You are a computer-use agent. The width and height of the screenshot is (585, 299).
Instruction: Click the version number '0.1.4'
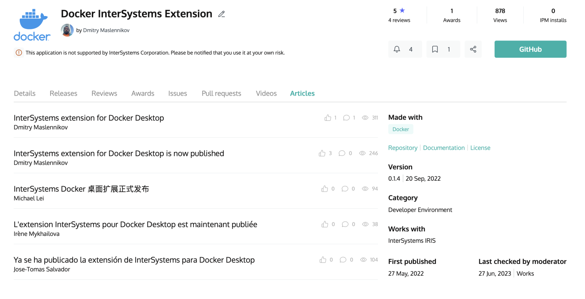pos(394,179)
